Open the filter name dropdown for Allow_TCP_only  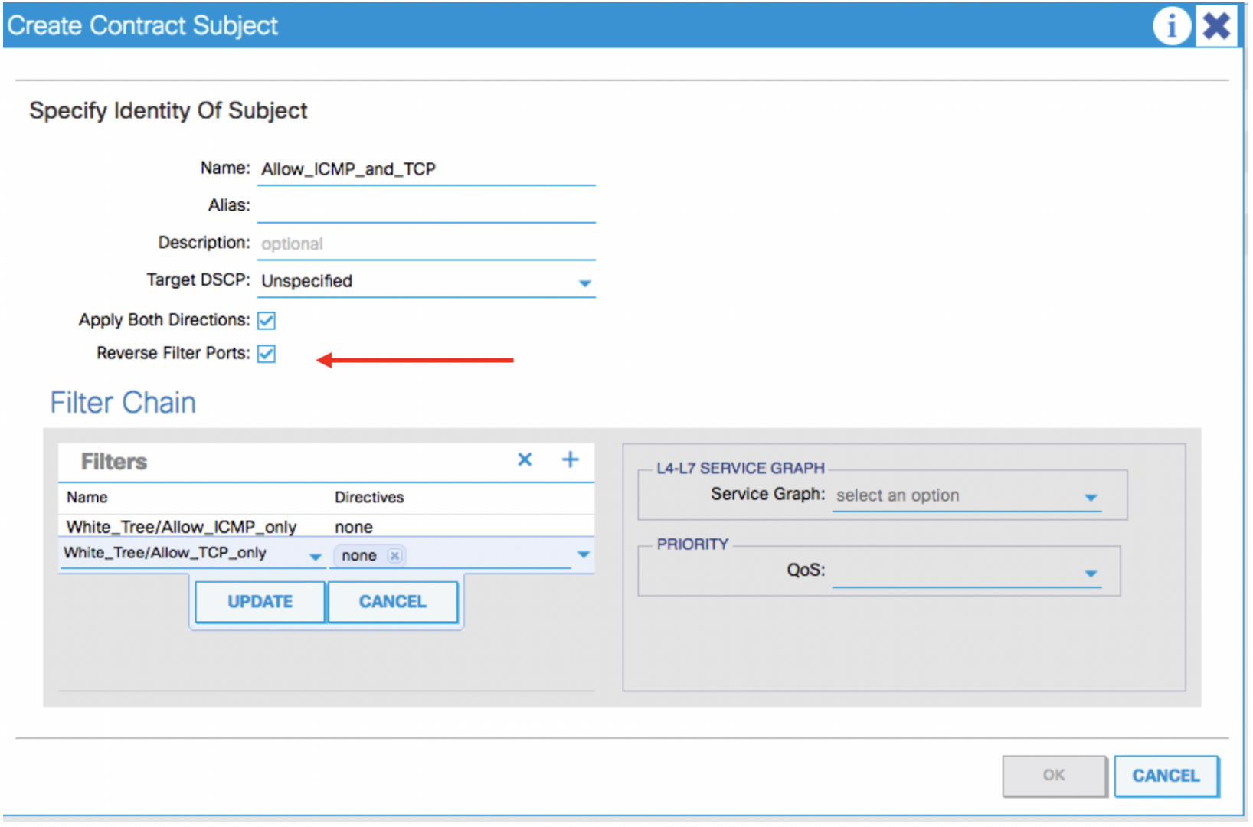click(x=315, y=557)
